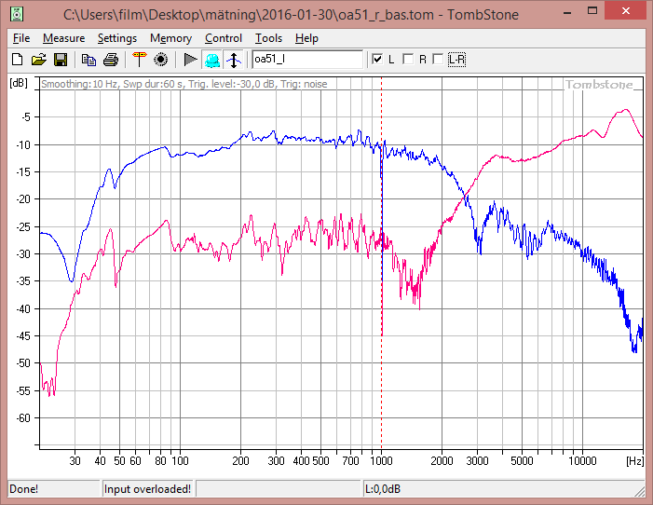Click the round black gear-like toolbar icon
This screenshot has width=653, height=505.
coord(160,60)
